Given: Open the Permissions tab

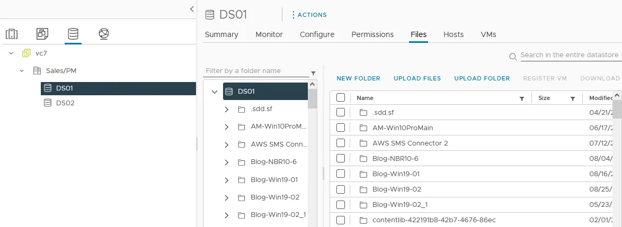Looking at the screenshot, I should pyautogui.click(x=372, y=34).
